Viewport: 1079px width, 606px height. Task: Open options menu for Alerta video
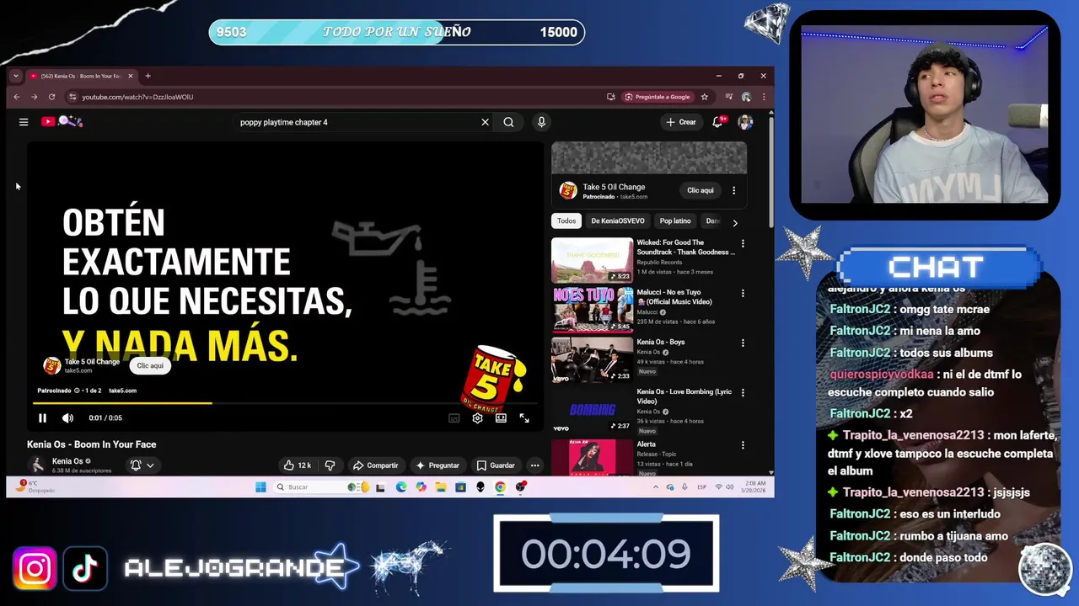click(743, 445)
